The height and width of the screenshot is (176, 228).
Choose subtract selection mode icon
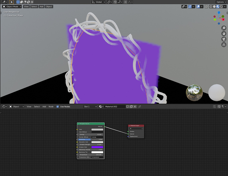pos(25,2)
